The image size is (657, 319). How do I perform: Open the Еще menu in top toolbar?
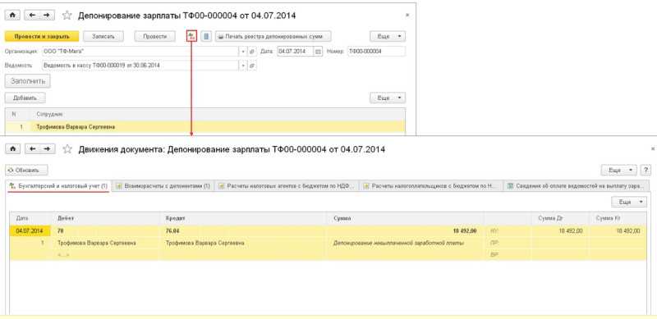click(x=387, y=36)
